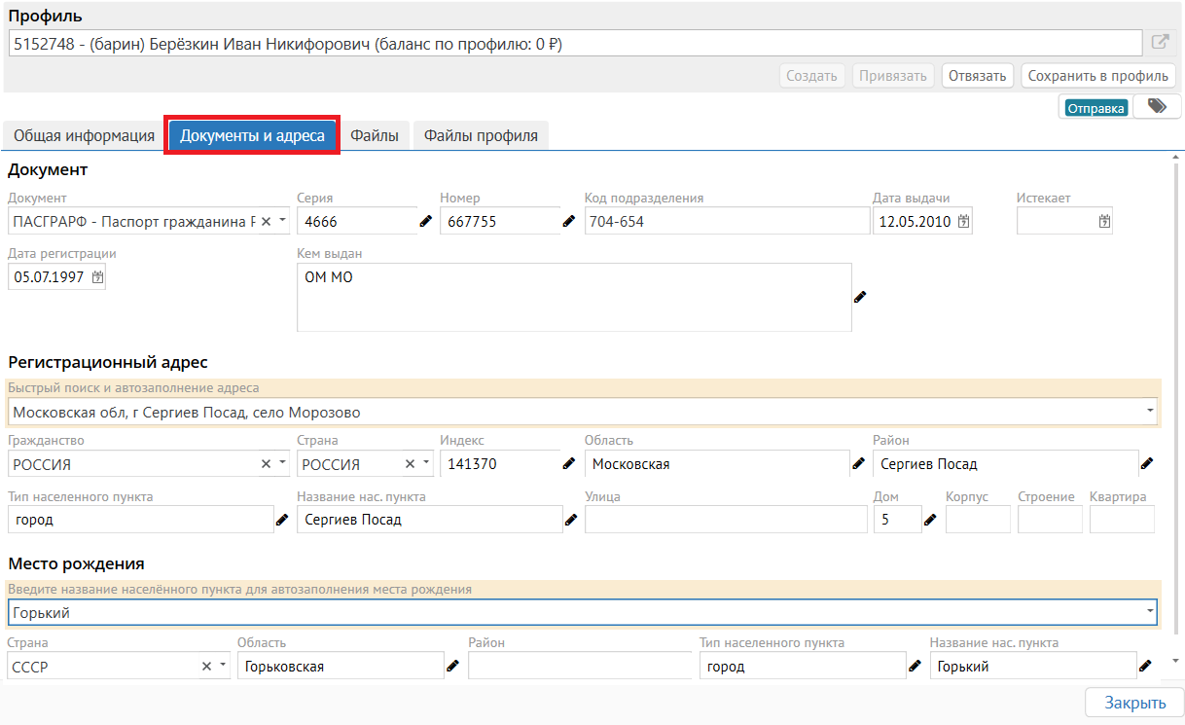This screenshot has width=1185, height=725.
Task: Open calendar for Истекает date
Action: [x=1104, y=222]
